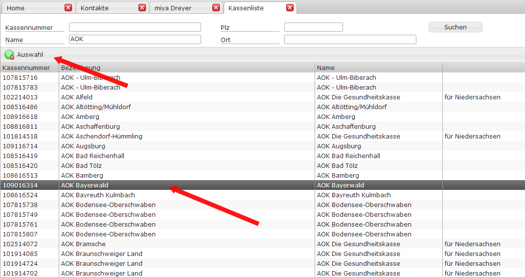Viewport: 525px width, 277px height.
Task: Sort by Kassennummer column header
Action: [x=29, y=68]
